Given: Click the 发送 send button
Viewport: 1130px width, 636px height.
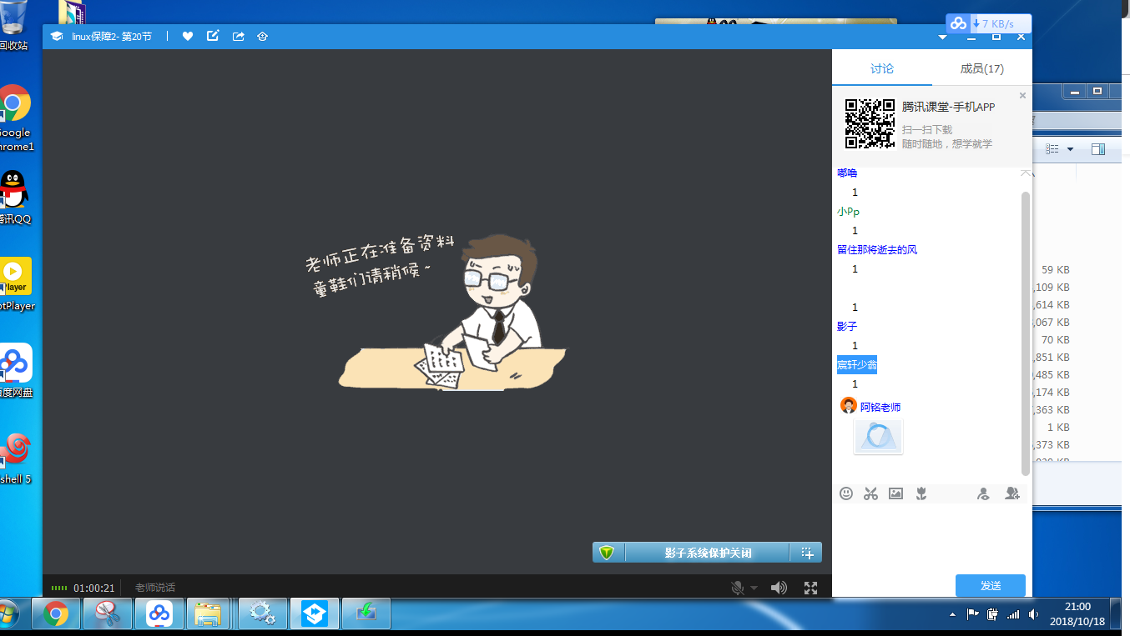Looking at the screenshot, I should (991, 585).
